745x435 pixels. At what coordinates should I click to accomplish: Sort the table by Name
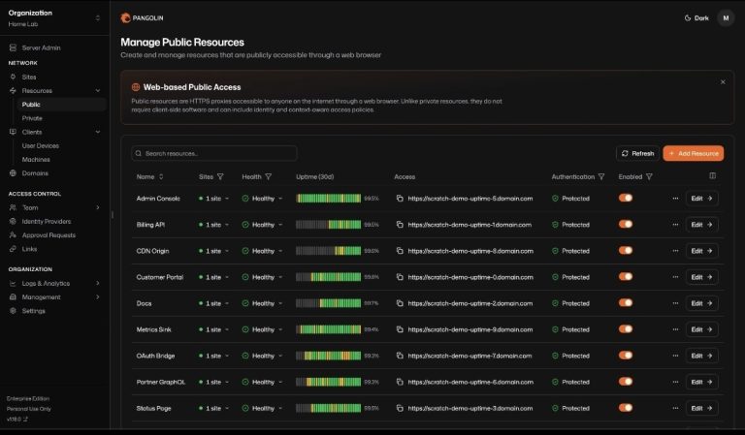click(x=150, y=176)
